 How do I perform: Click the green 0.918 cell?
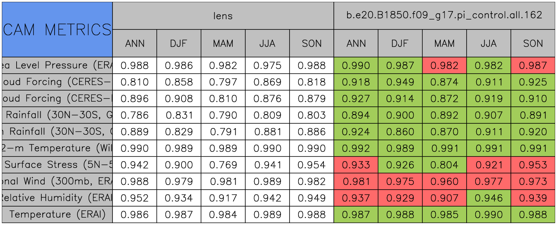356,82
